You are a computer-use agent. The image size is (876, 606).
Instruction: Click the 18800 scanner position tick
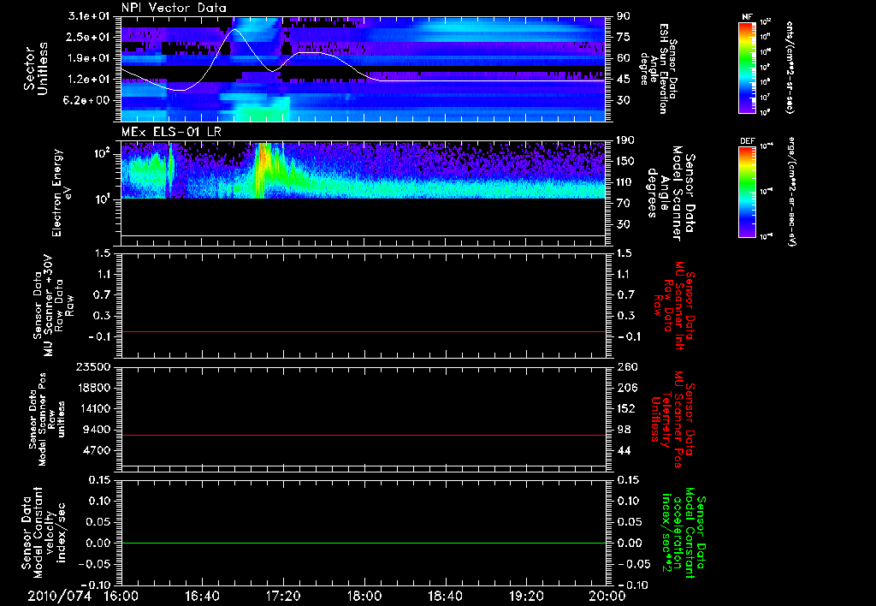pos(92,388)
